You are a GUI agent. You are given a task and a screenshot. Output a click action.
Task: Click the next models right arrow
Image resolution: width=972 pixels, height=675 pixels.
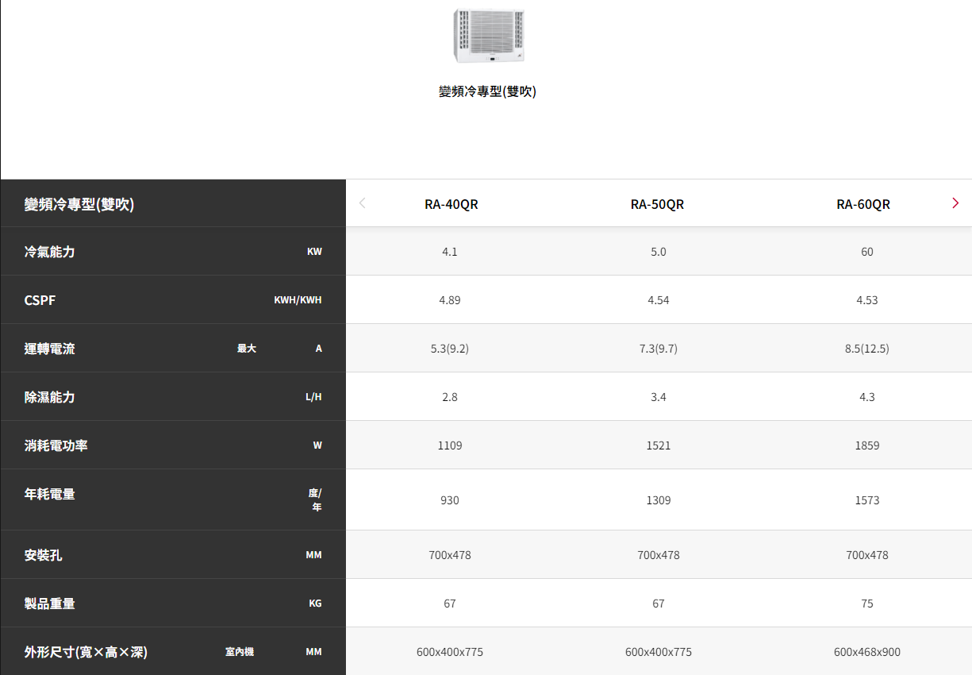[x=955, y=203]
